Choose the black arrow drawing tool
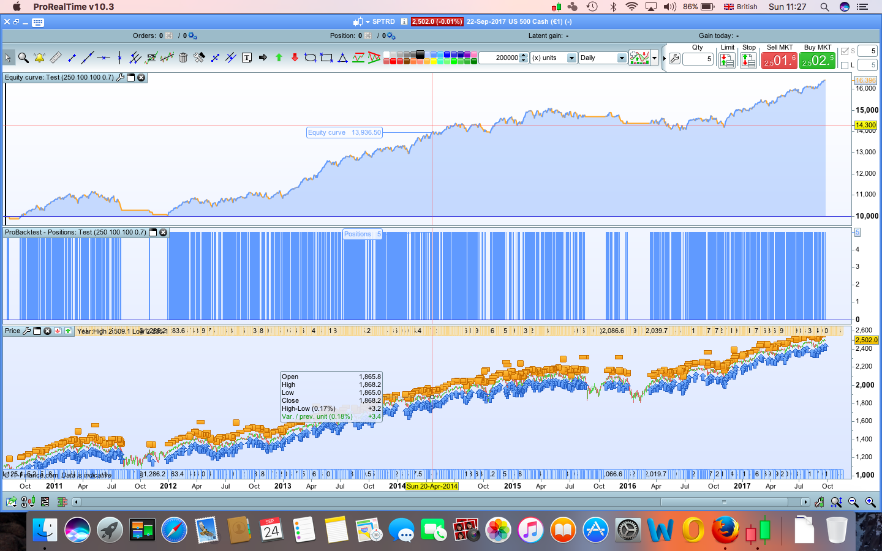The image size is (882, 551). click(263, 58)
